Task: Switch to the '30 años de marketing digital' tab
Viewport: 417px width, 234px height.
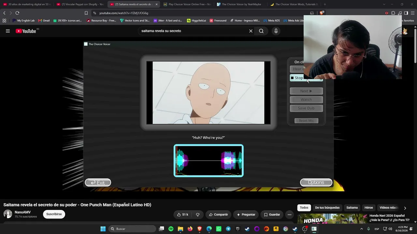Action: click(x=27, y=4)
